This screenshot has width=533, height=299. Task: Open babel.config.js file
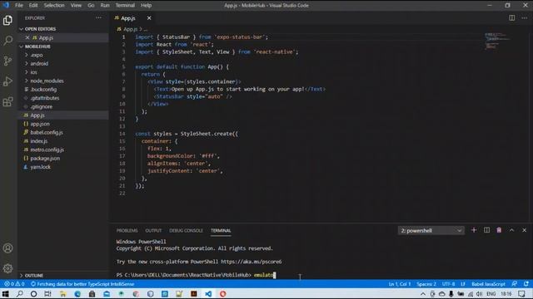point(47,133)
